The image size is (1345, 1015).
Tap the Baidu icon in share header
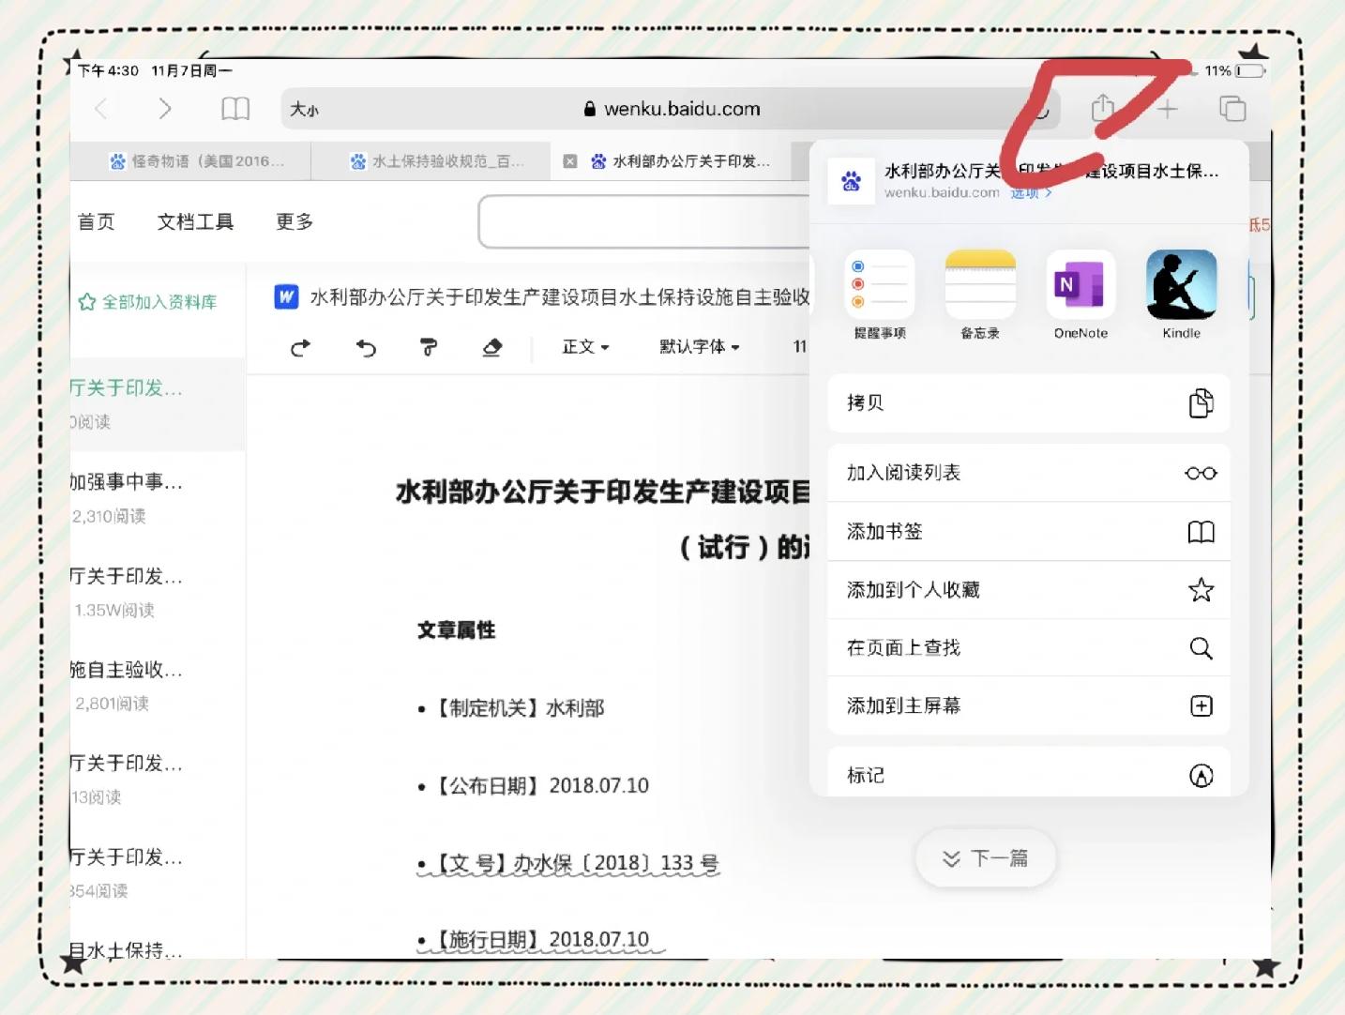click(852, 181)
